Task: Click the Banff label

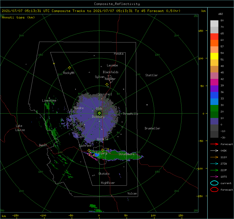Action: point(43,145)
